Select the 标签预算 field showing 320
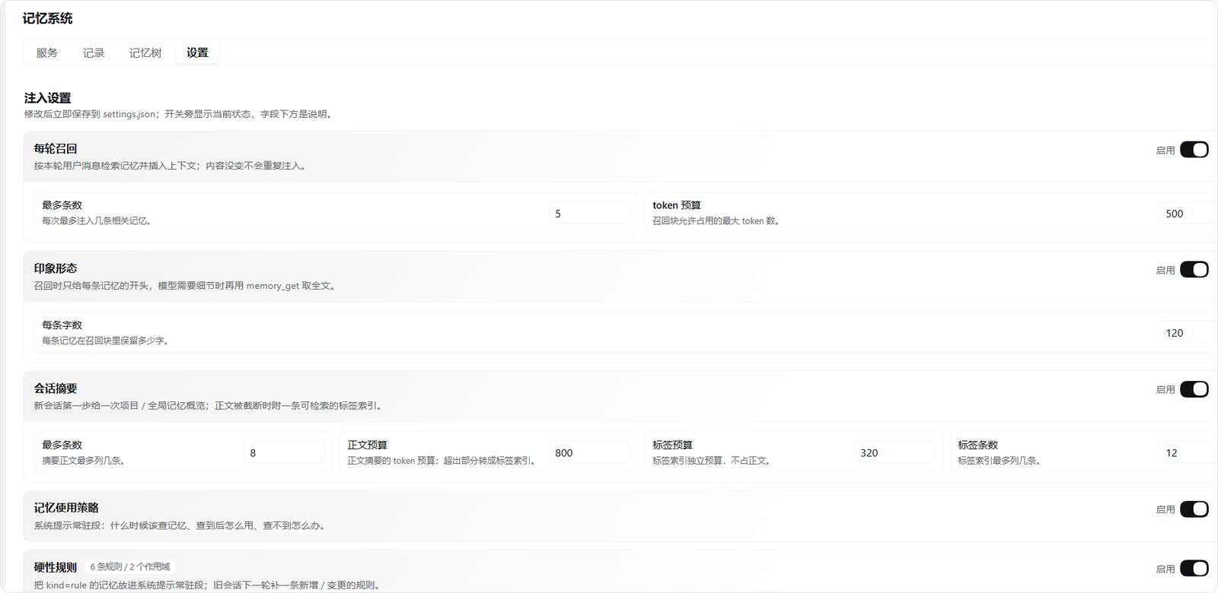The image size is (1218, 593). click(x=894, y=452)
